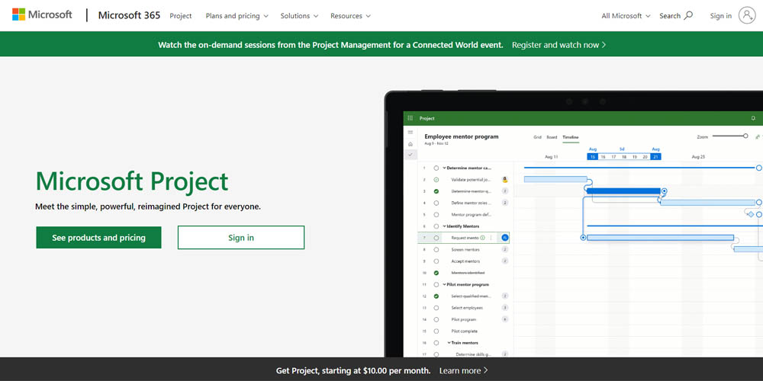Select Aug 21 date marker on timeline
The width and height of the screenshot is (763, 381).
[x=655, y=157]
